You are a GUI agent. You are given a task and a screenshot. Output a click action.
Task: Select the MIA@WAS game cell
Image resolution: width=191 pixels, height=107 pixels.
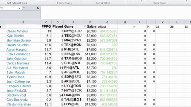tap(73, 40)
